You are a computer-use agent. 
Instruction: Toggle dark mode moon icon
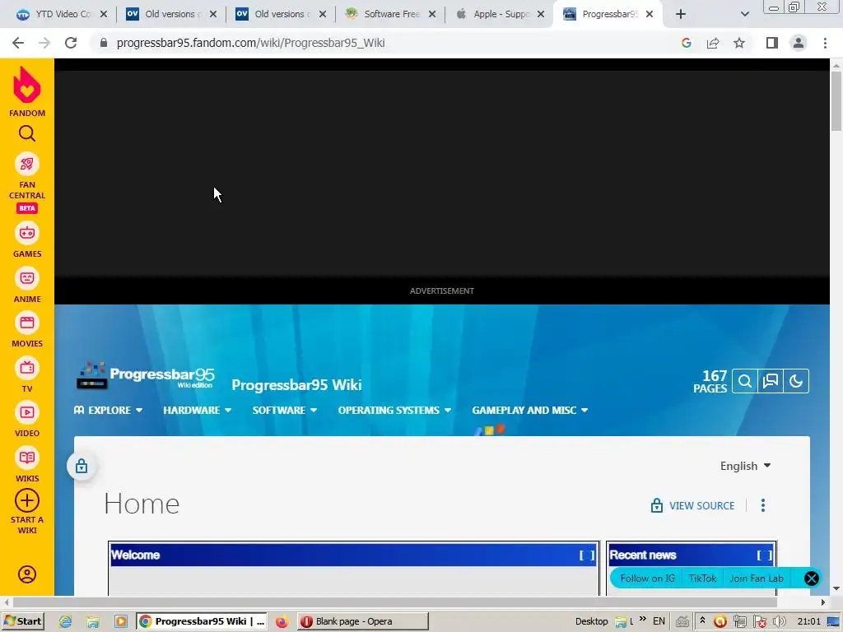796,381
